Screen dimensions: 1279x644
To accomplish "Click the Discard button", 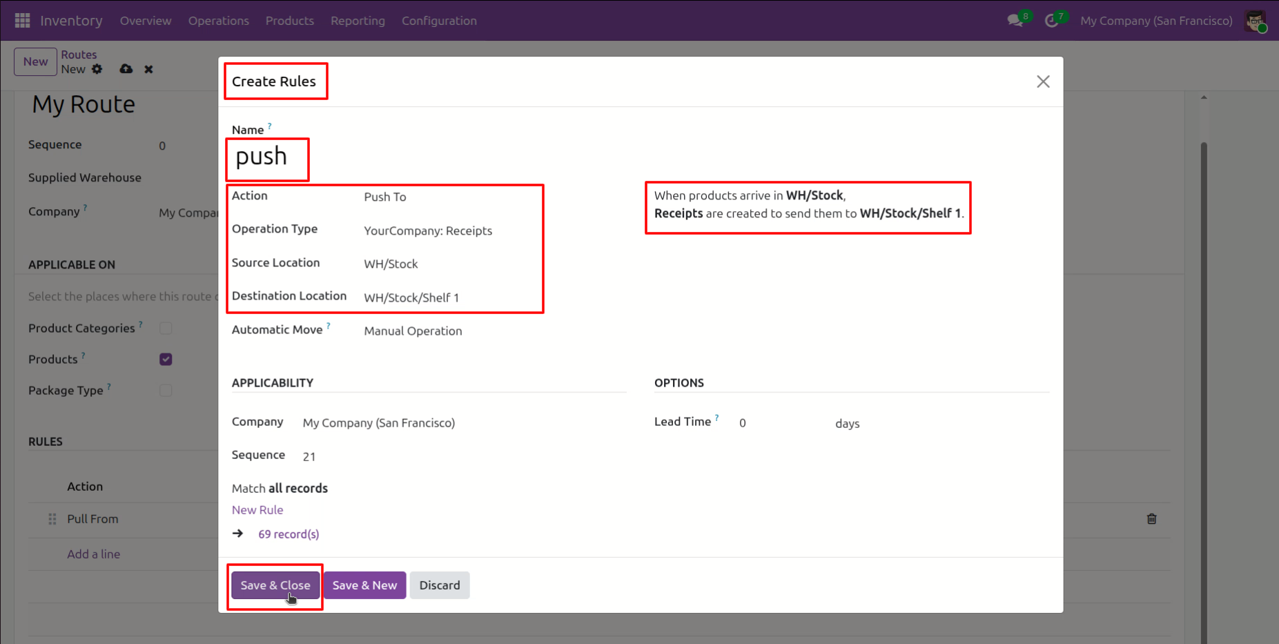I will (440, 585).
